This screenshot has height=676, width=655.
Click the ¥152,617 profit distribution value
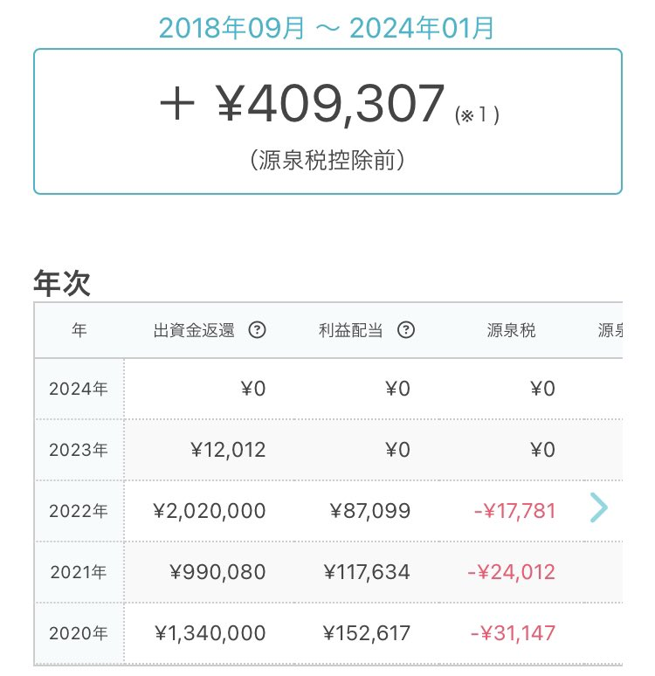[367, 633]
